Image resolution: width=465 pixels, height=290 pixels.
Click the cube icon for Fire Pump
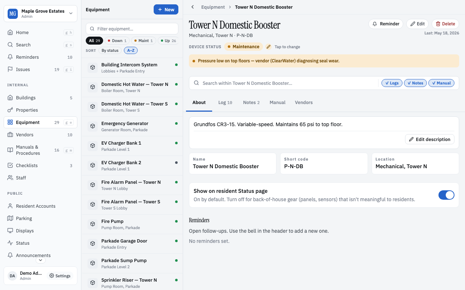coord(93,224)
